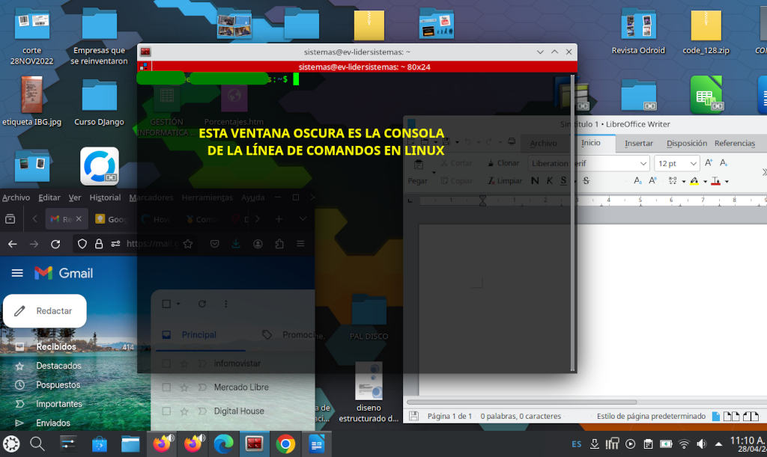The height and width of the screenshot is (457, 767).
Task: Close the Gmail tab in Firefox
Action: coord(79,218)
